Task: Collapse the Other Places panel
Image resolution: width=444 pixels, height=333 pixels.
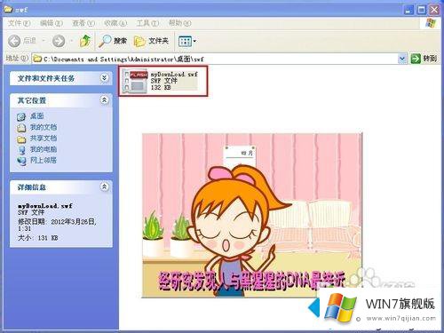Action: pos(104,100)
